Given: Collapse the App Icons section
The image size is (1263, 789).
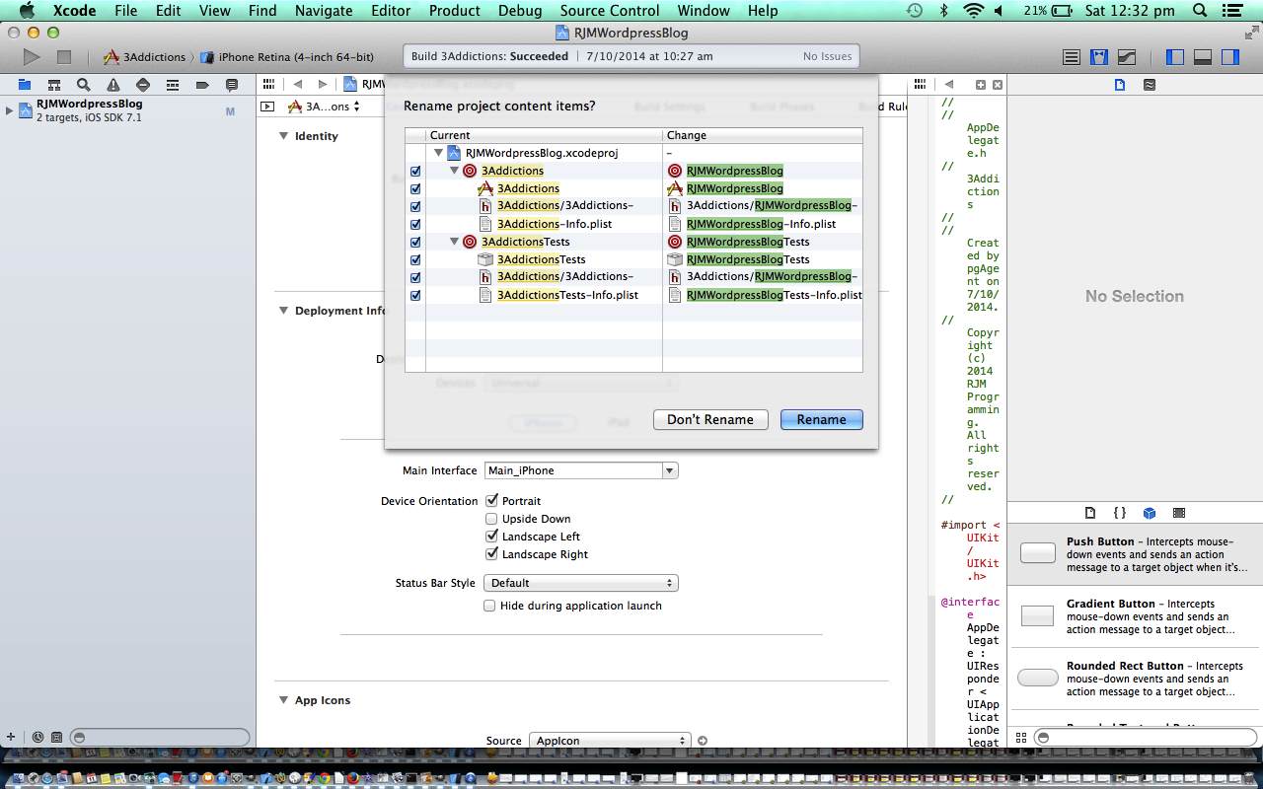Looking at the screenshot, I should point(283,700).
